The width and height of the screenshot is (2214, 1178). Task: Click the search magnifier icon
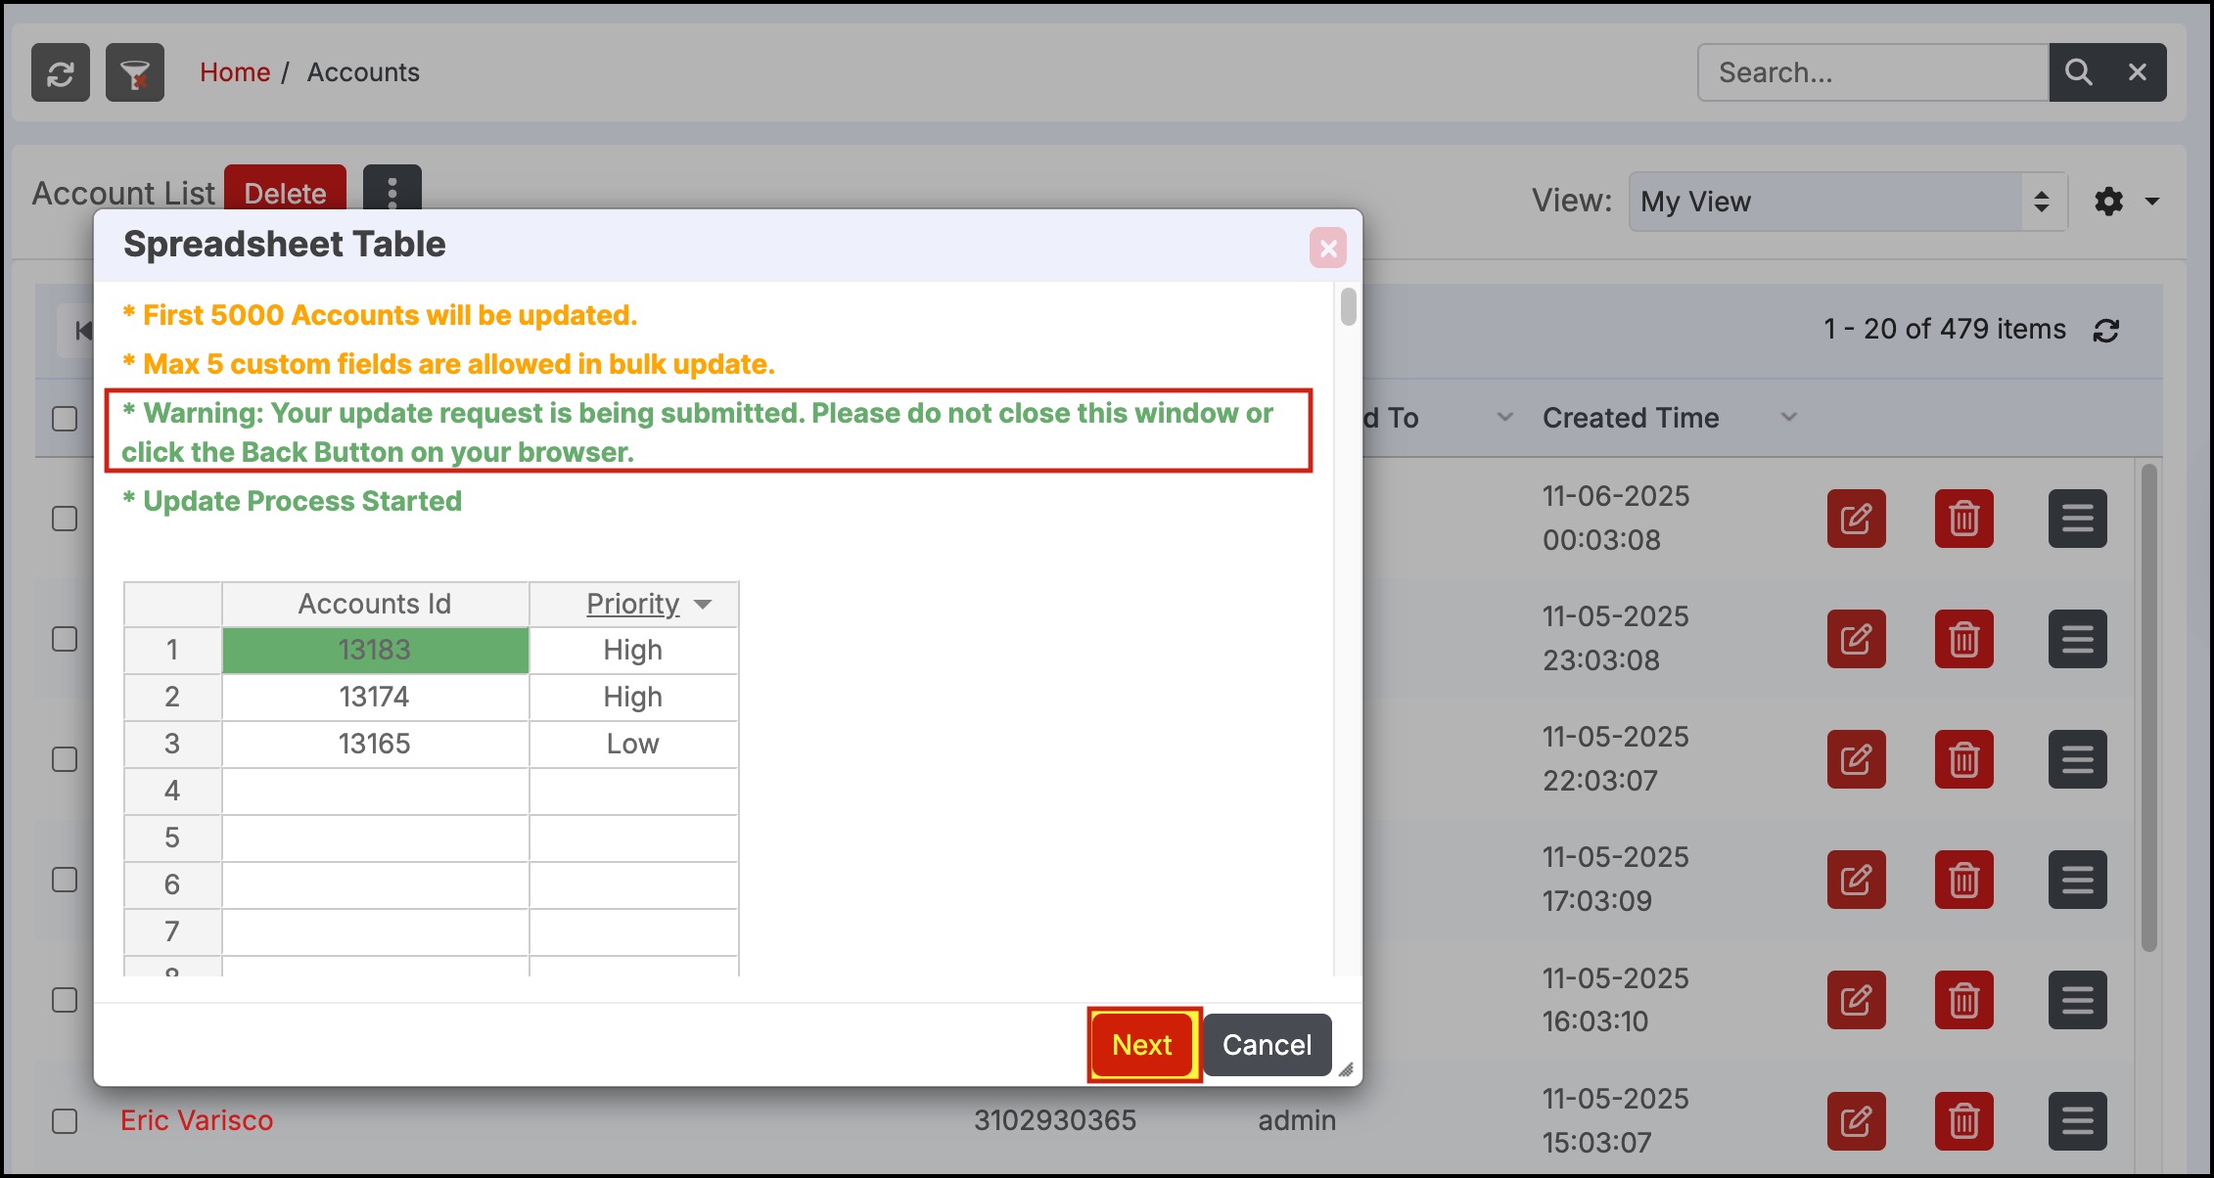click(x=2077, y=72)
